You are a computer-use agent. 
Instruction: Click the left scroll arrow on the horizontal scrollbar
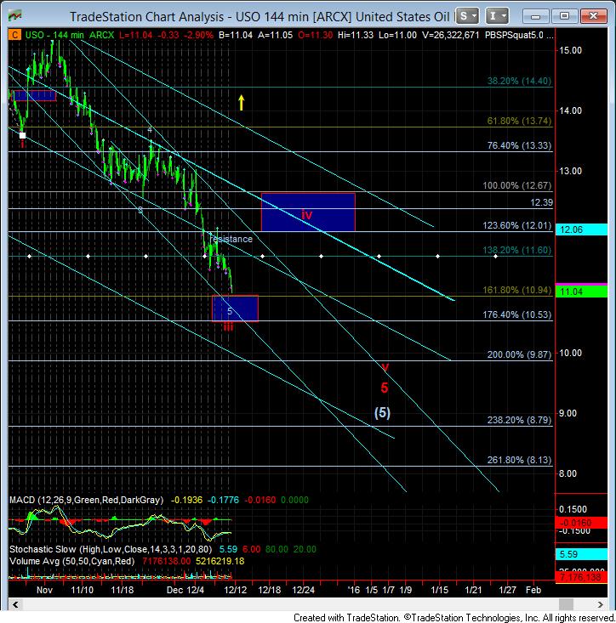pyautogui.click(x=16, y=604)
